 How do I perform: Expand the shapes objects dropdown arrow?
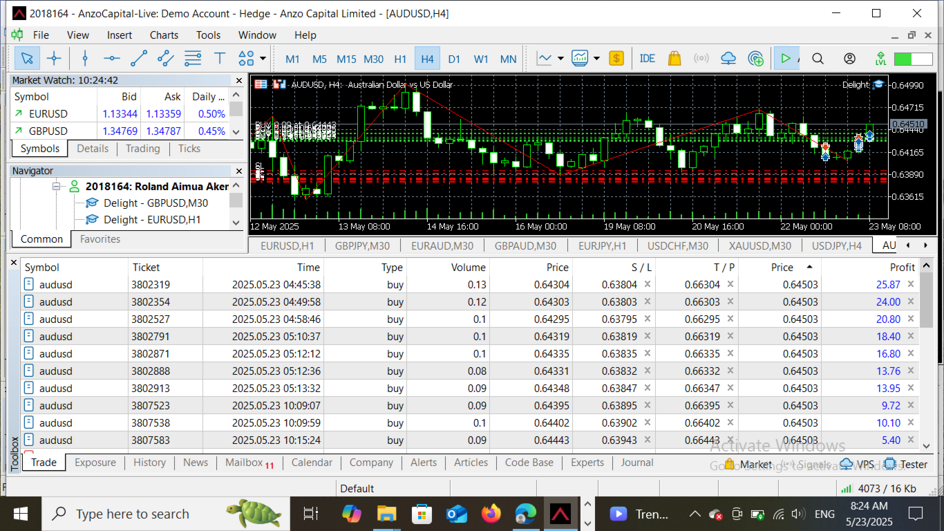coord(263,59)
